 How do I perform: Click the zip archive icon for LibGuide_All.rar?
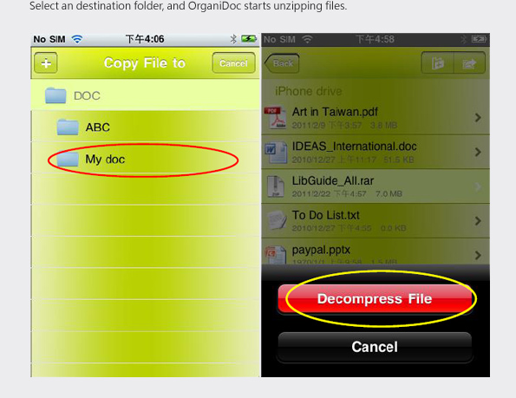click(x=275, y=186)
